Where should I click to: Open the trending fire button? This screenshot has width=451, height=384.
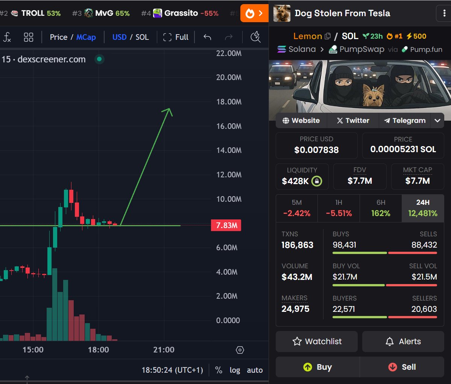tap(254, 13)
